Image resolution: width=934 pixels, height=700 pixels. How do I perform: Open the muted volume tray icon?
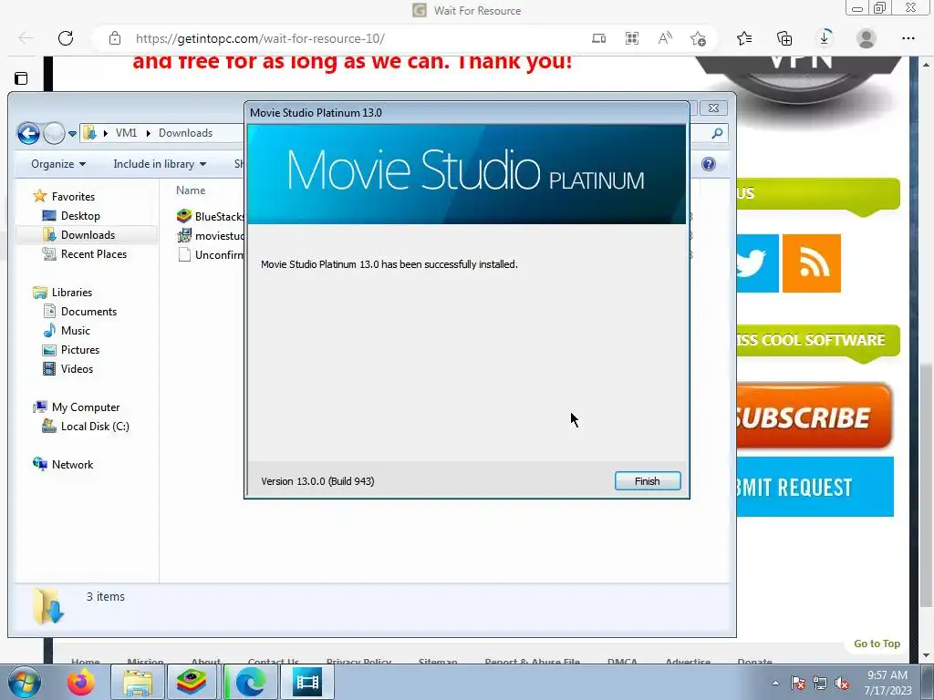pyautogui.click(x=842, y=683)
